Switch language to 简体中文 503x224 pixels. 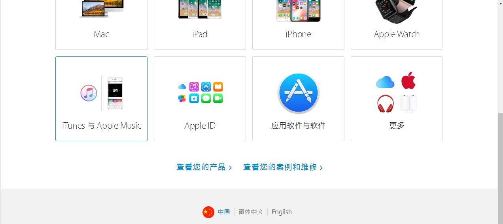pyautogui.click(x=251, y=212)
